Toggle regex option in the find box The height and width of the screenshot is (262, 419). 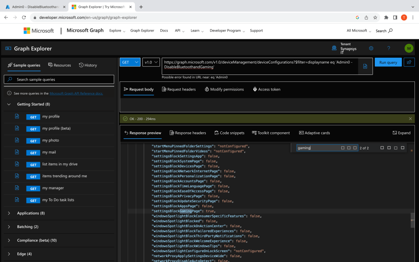[x=355, y=148]
